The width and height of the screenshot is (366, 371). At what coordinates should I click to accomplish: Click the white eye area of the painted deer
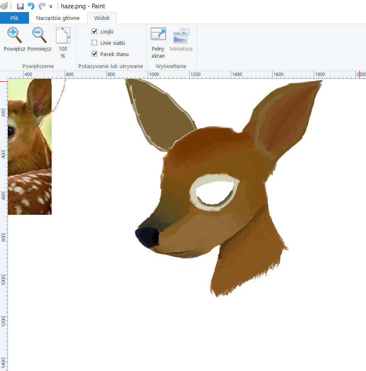tap(214, 193)
